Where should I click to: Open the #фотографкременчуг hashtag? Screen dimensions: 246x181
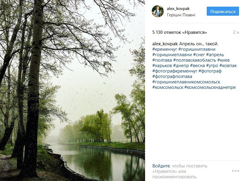(x=175, y=71)
